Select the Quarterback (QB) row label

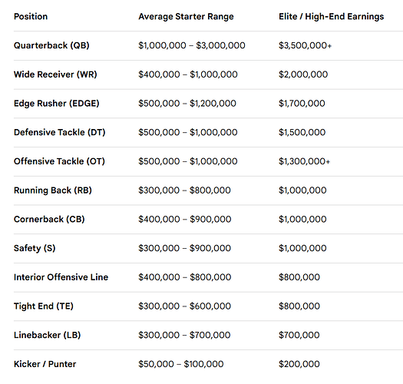pos(51,45)
